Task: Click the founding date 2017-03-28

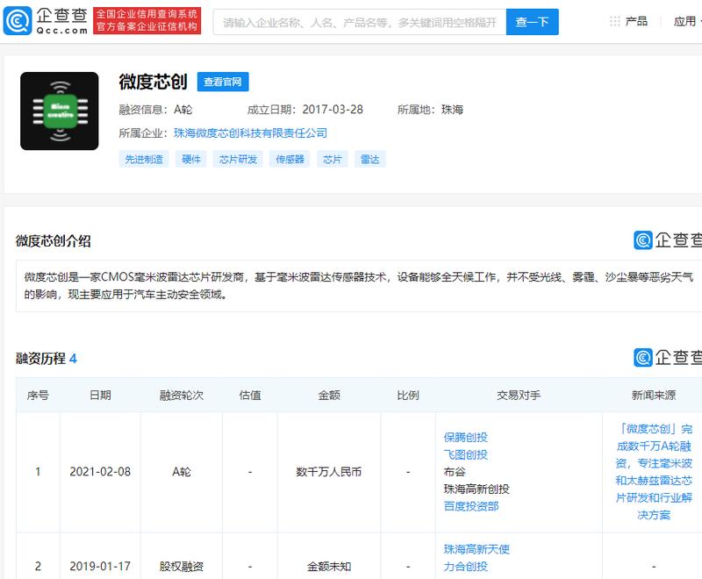Action: click(x=333, y=110)
